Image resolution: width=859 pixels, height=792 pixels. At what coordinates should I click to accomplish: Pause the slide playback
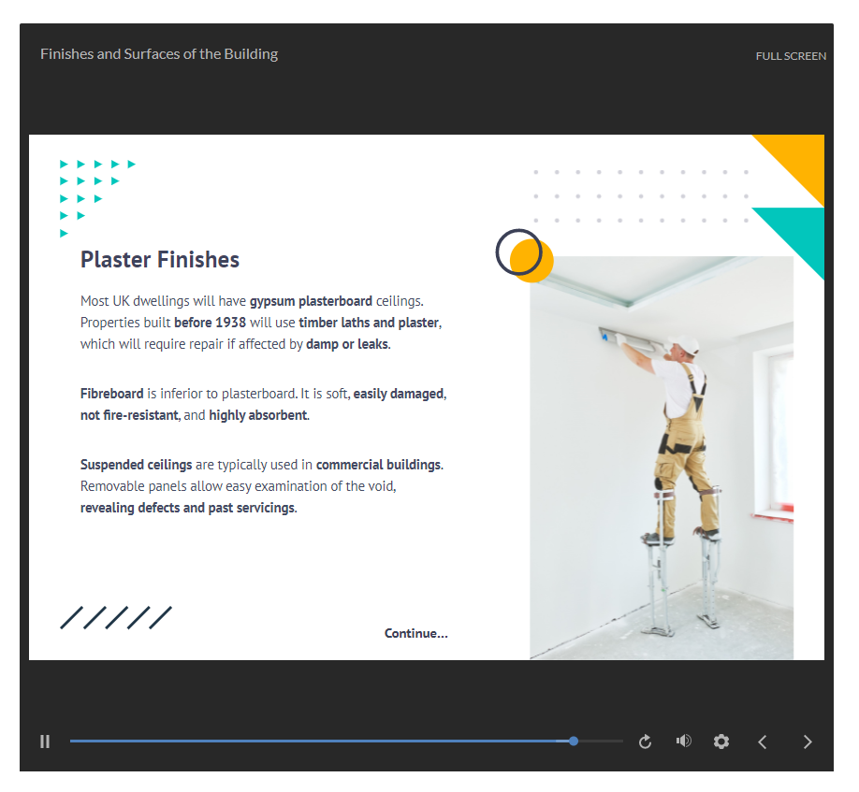click(x=45, y=742)
